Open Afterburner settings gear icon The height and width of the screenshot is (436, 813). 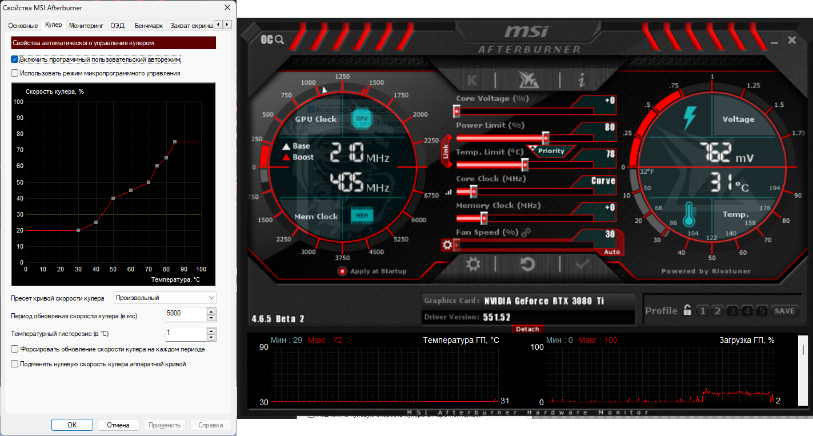473,264
